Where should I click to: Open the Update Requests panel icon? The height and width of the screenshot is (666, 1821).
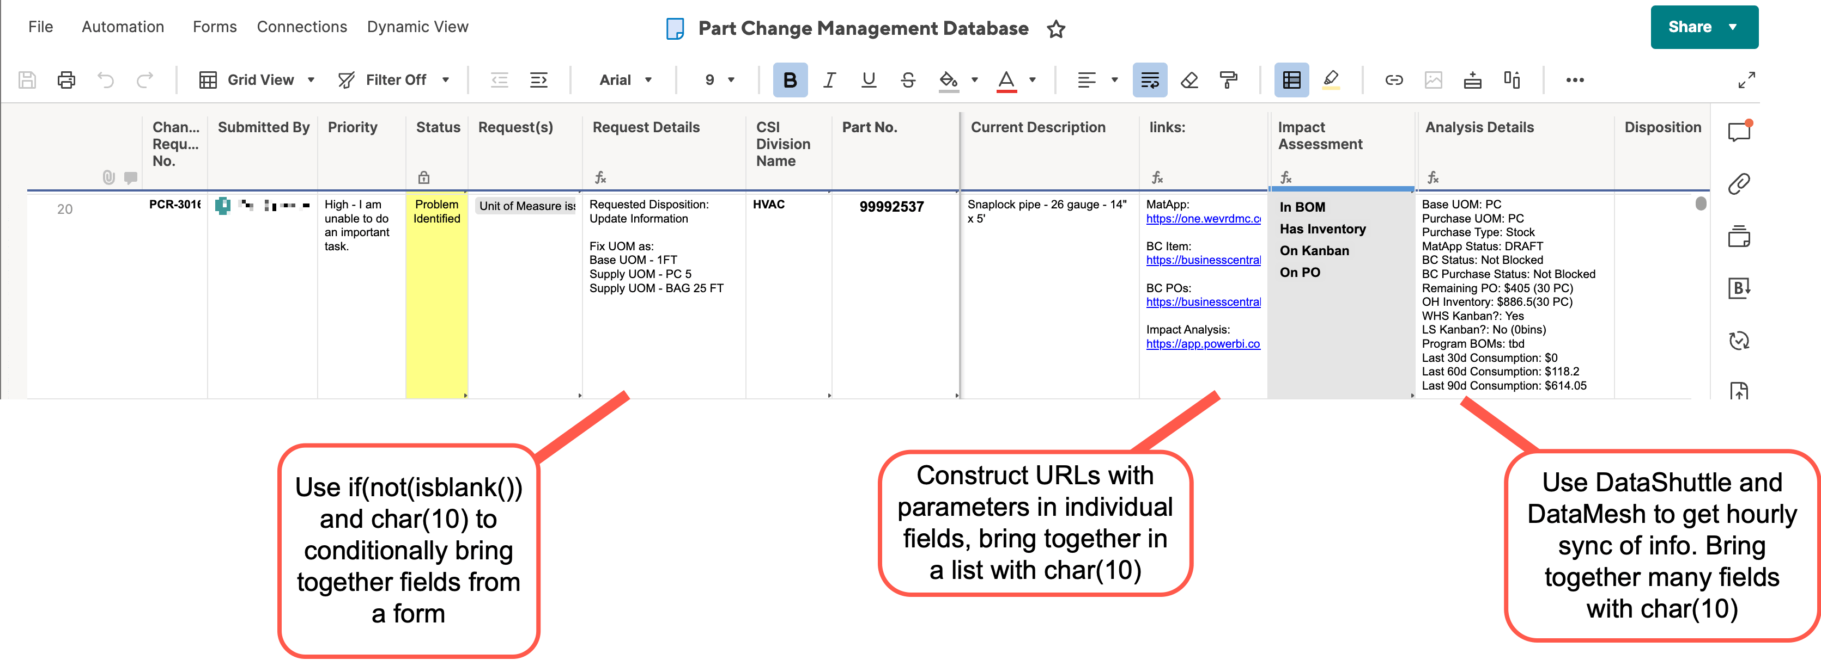[1739, 341]
